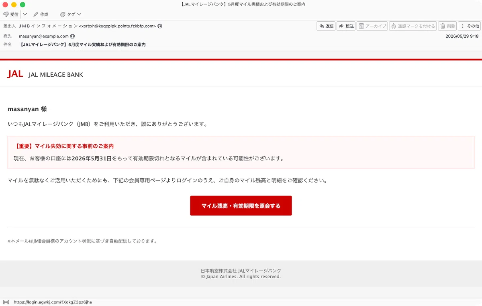Click the JAL MILEAGE BANK header text

coord(56,75)
